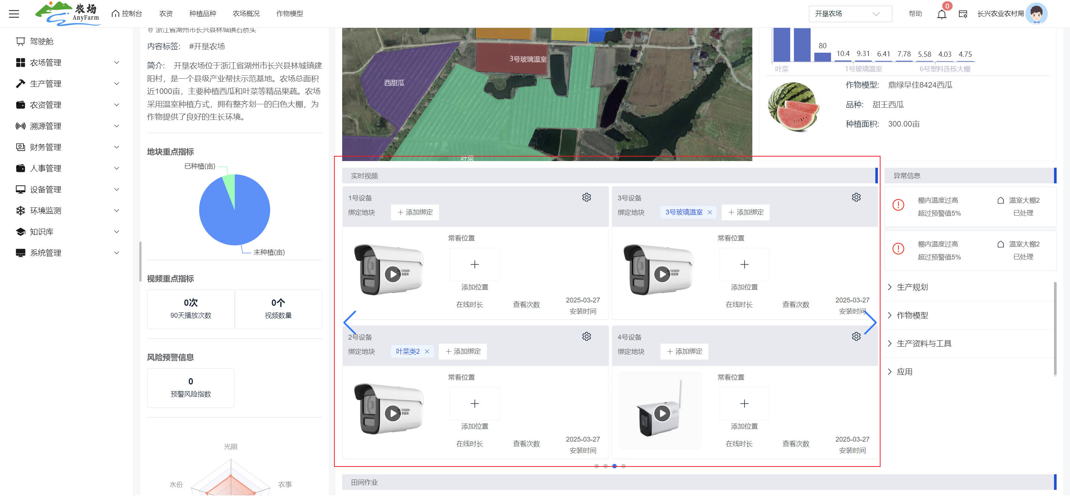
Task: Open settings gear for 1号设备
Action: (586, 197)
